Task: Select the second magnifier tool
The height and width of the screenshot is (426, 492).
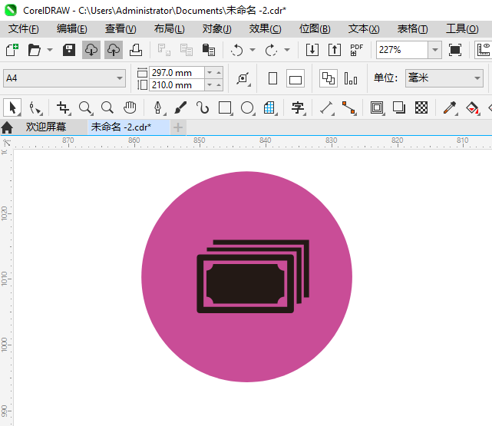Action: (107, 107)
